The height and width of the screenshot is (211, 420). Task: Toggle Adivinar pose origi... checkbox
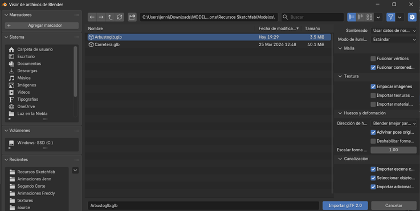pyautogui.click(x=373, y=133)
